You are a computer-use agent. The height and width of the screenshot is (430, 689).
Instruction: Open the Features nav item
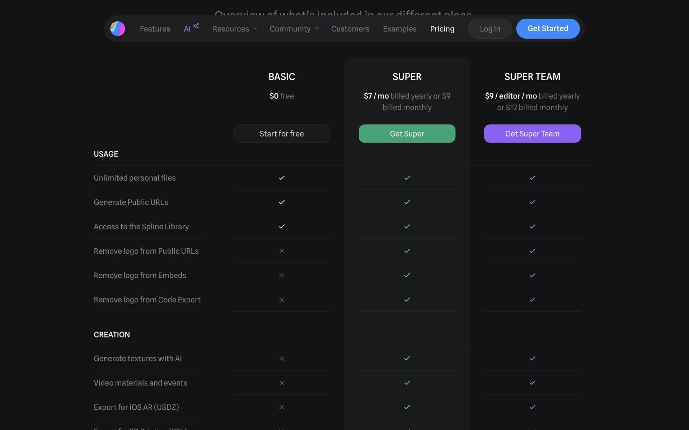tap(155, 29)
